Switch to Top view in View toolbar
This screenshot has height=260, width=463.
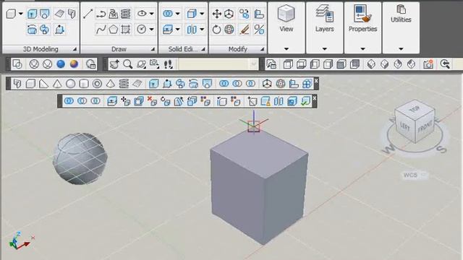(288, 64)
